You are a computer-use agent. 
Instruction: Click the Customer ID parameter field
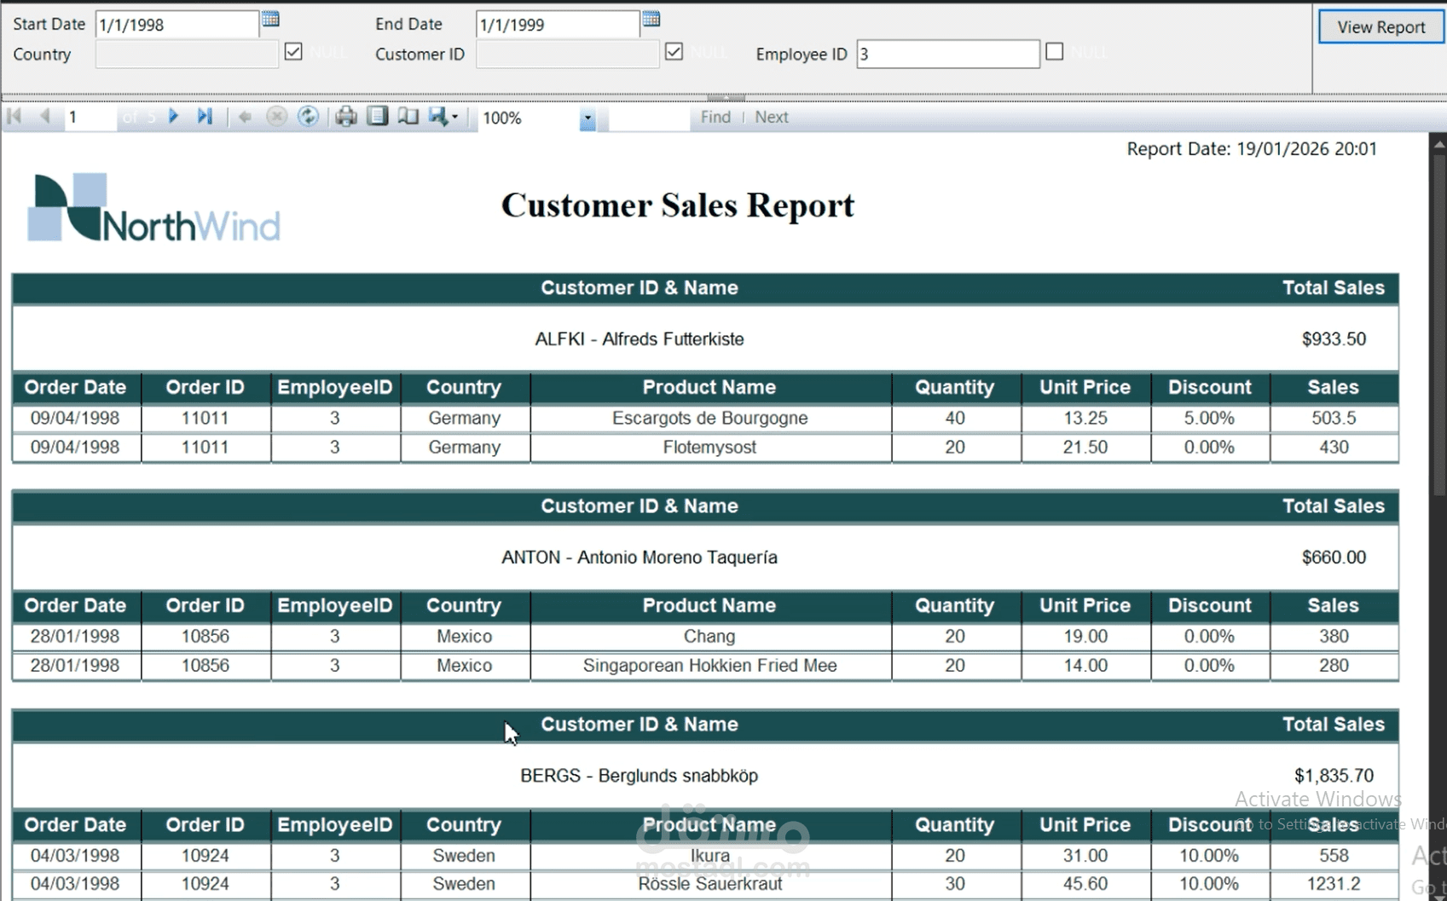pos(567,54)
